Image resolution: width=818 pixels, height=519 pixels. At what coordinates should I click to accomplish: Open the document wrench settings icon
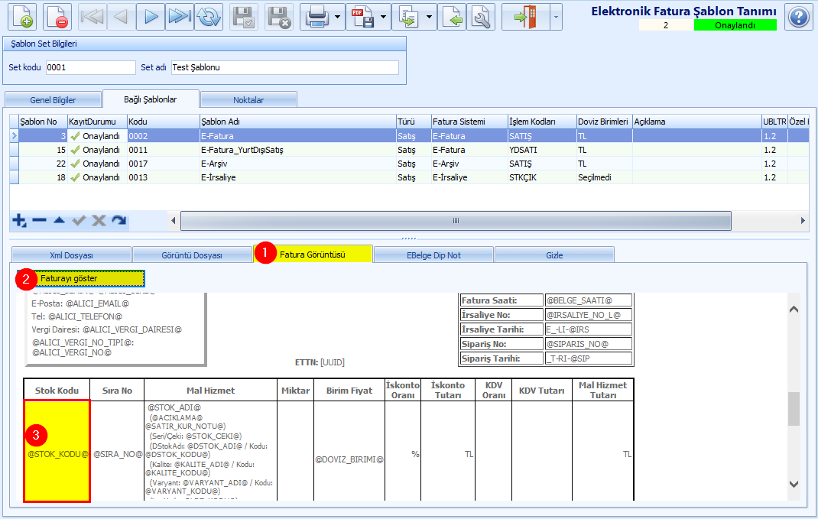tap(480, 17)
